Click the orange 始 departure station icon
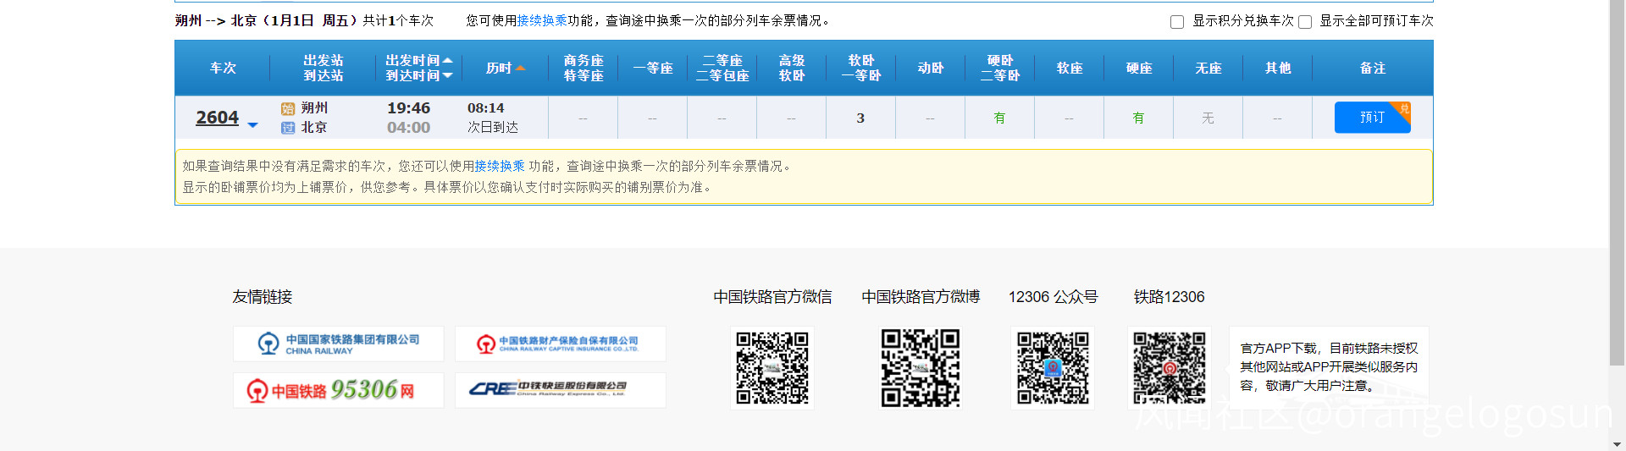Image resolution: width=1626 pixels, height=451 pixels. (287, 108)
